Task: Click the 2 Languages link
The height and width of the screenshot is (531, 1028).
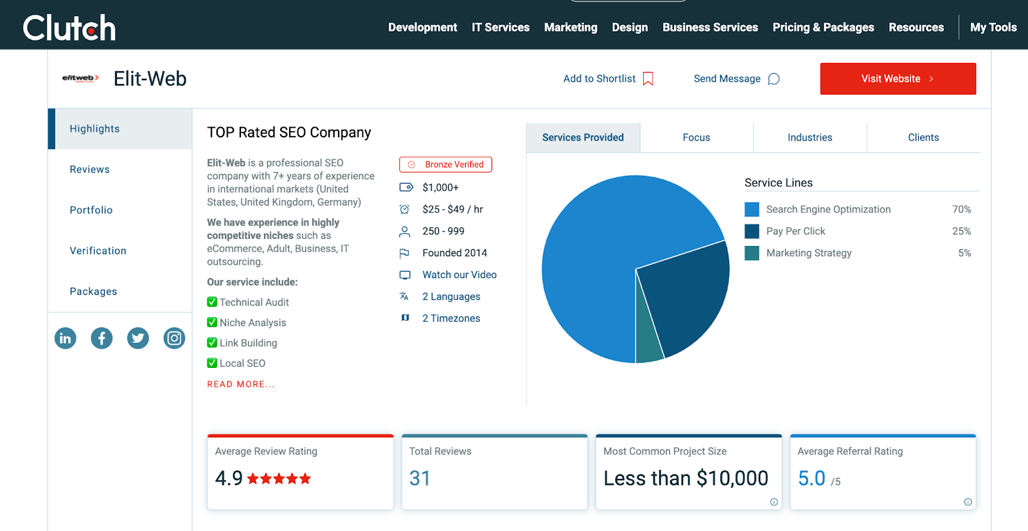Action: (451, 297)
